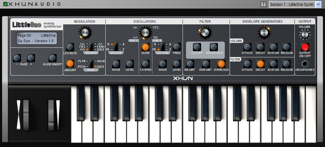Select the OSC 1 LEVEL button

pyautogui.click(x=130, y=64)
